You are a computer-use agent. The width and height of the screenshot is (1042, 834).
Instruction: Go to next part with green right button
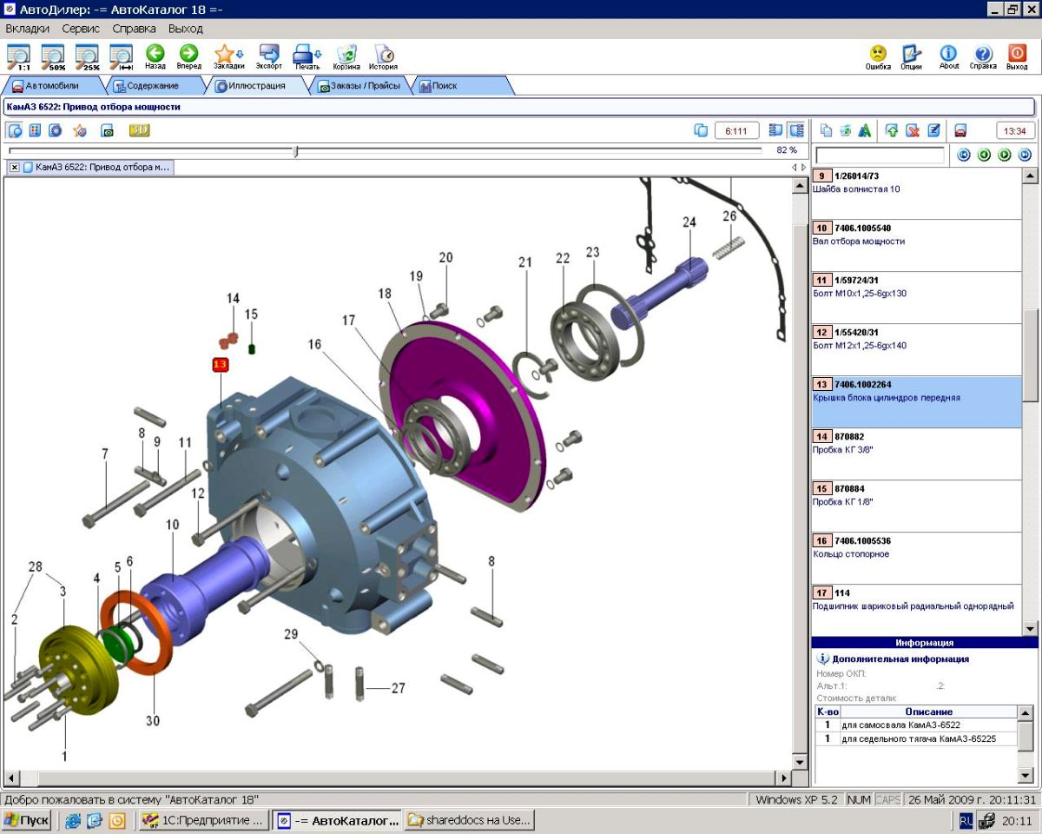coord(1005,156)
